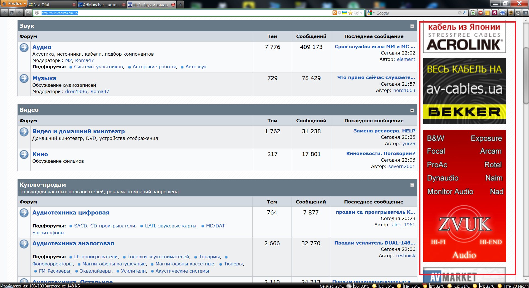Open the address bar history dropdown arrow
Image resolution: width=529 pixels, height=288 pixels.
[x=361, y=13]
